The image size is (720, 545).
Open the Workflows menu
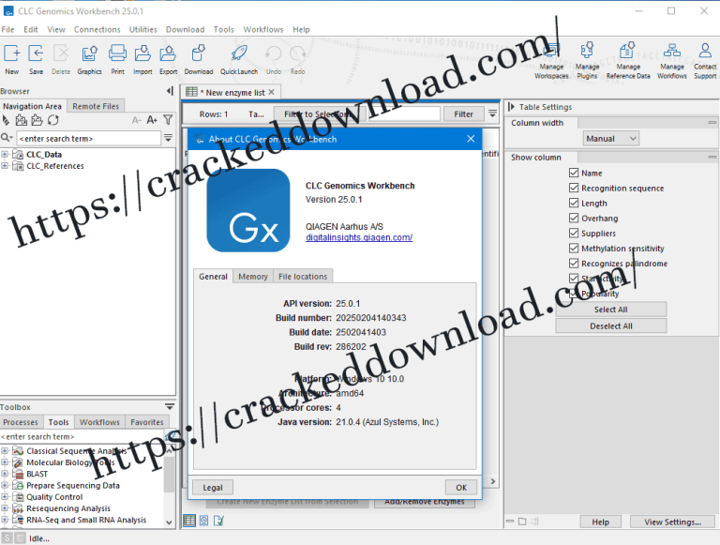tap(263, 29)
